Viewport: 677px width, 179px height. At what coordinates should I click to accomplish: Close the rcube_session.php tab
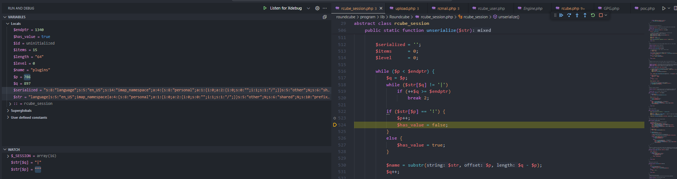[x=381, y=8]
